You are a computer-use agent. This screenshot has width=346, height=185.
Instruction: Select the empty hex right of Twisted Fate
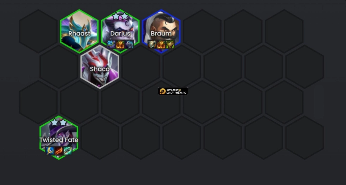[x=100, y=137]
